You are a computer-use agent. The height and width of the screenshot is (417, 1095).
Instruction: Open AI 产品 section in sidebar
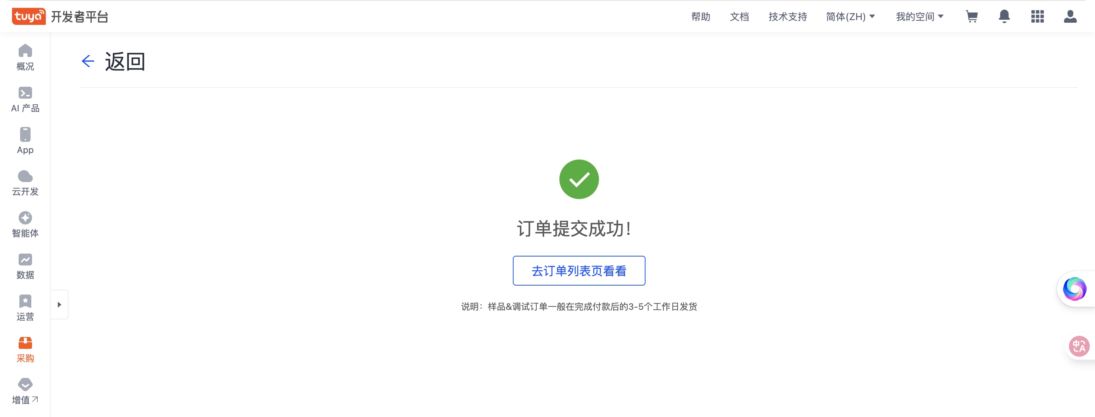coord(25,99)
